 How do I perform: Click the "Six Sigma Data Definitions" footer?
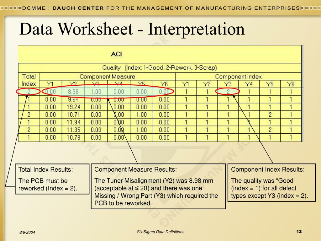click(160, 232)
